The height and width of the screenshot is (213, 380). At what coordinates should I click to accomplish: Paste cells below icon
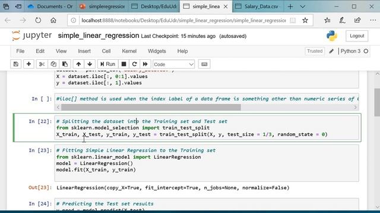pyautogui.click(x=65, y=64)
